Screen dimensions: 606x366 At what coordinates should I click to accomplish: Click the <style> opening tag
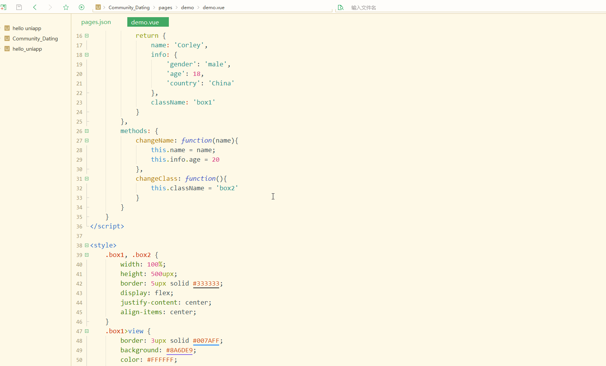pos(103,246)
